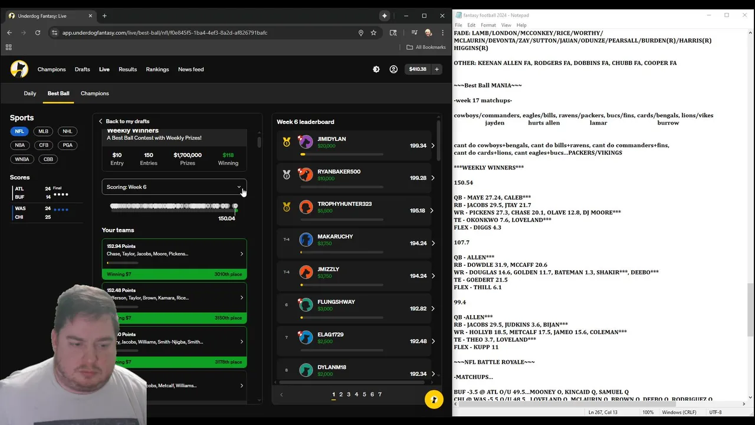755x425 pixels.
Task: Expand MAKARUCHY leaderboard row chevron
Action: pyautogui.click(x=432, y=243)
